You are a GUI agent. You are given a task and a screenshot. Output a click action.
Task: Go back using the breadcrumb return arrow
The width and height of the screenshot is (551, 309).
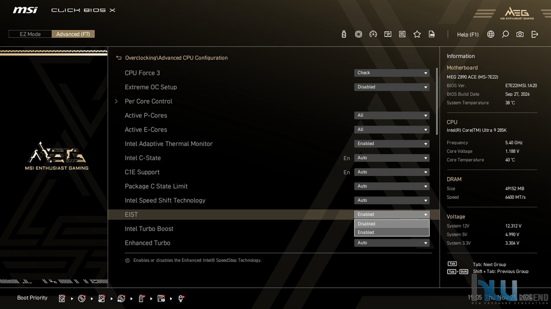(x=118, y=58)
